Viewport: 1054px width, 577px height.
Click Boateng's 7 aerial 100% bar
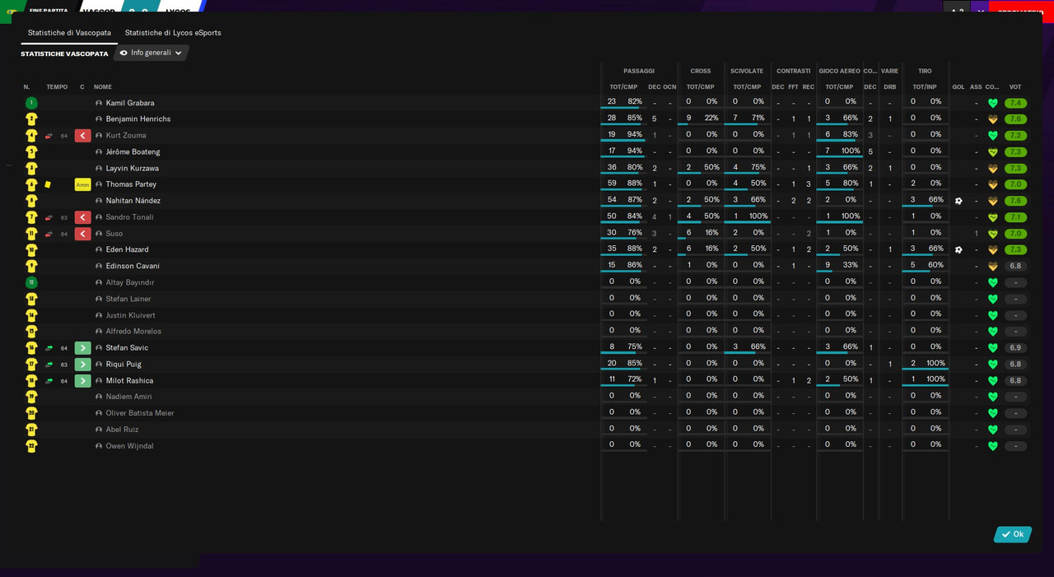click(840, 152)
